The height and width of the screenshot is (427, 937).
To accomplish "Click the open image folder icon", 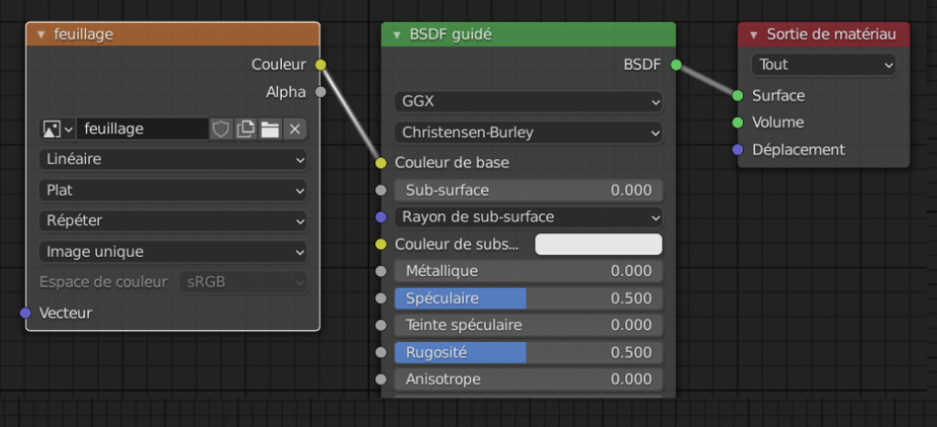I will (270, 129).
